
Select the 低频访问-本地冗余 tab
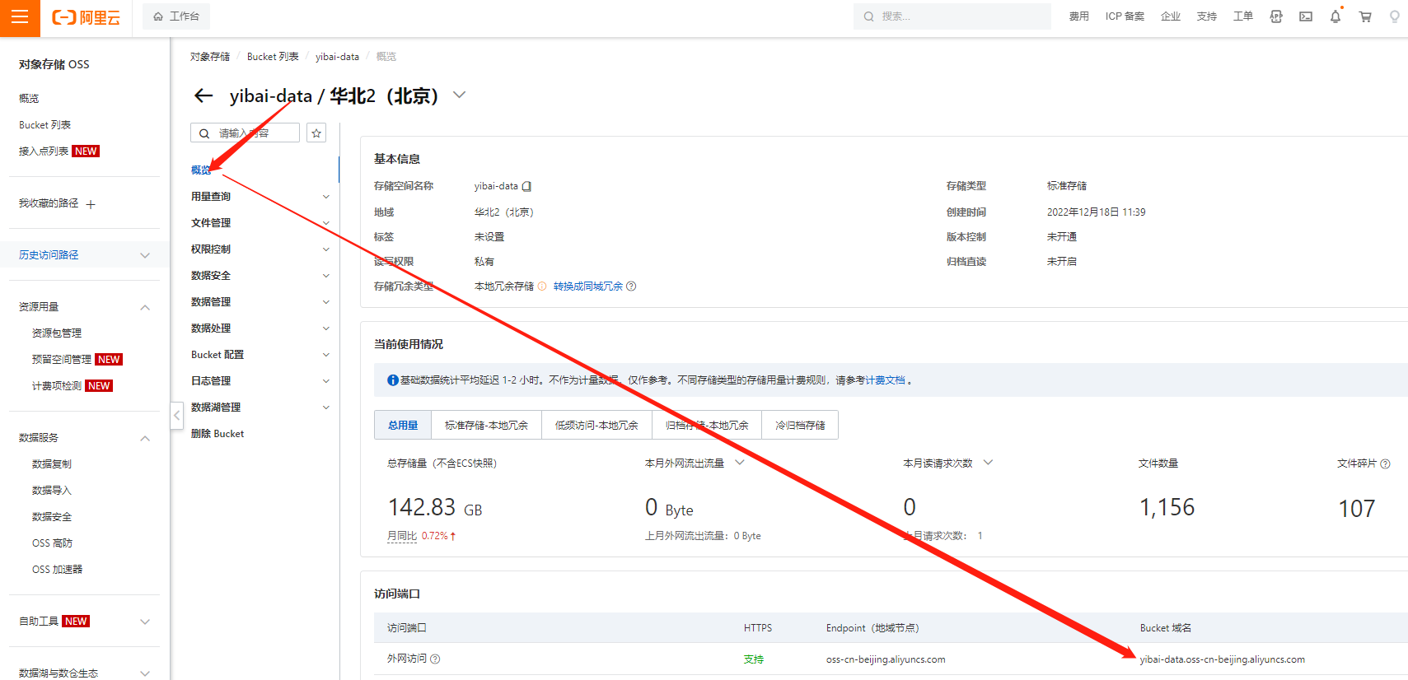coord(596,426)
